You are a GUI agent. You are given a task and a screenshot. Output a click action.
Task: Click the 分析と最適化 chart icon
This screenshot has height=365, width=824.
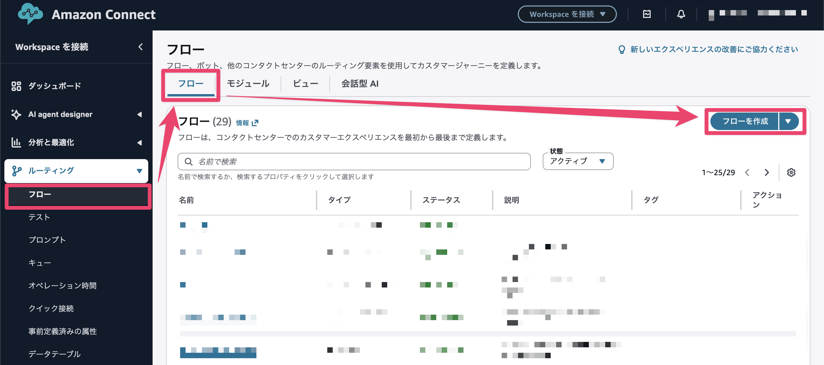coord(16,143)
